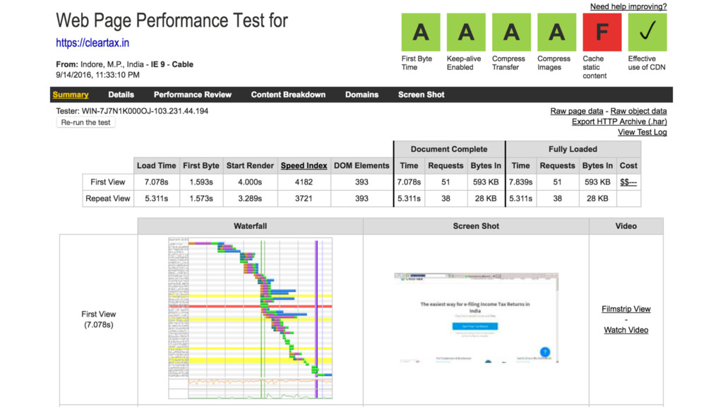
Task: Click the Need help improving? link
Action: pos(628,6)
